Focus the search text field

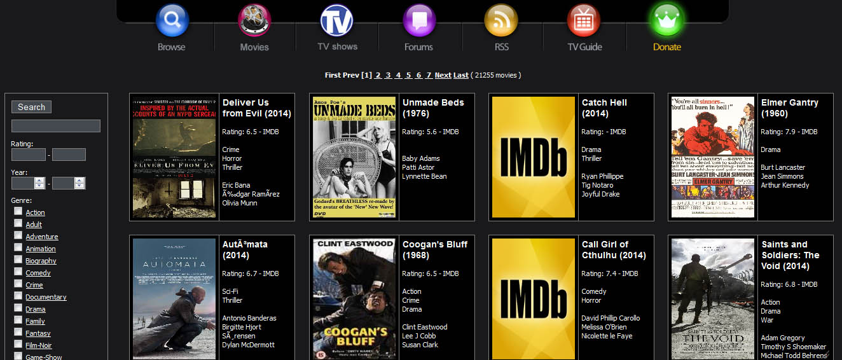point(56,126)
